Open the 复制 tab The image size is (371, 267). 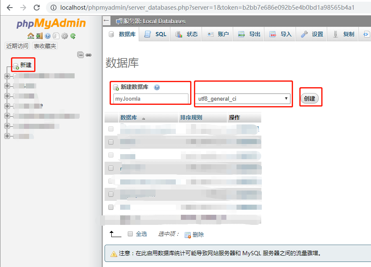tap(343, 34)
